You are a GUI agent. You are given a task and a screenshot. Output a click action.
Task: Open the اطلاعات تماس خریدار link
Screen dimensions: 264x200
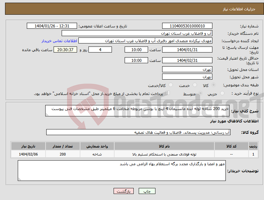[59, 41]
